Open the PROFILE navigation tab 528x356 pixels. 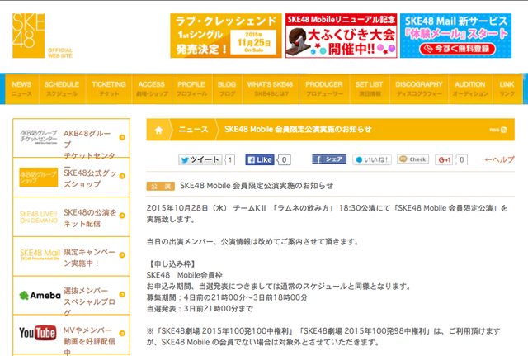coord(192,88)
